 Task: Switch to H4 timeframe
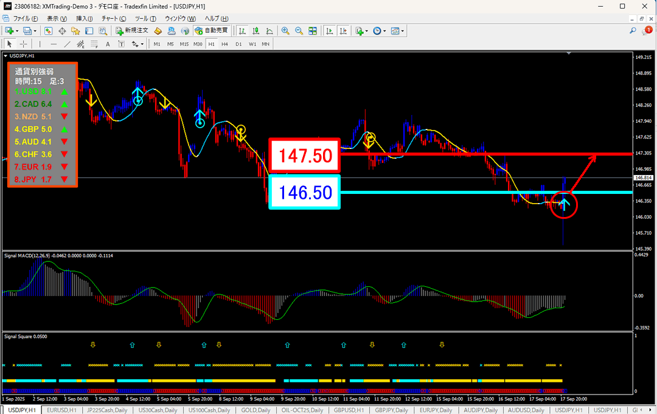pyautogui.click(x=225, y=44)
